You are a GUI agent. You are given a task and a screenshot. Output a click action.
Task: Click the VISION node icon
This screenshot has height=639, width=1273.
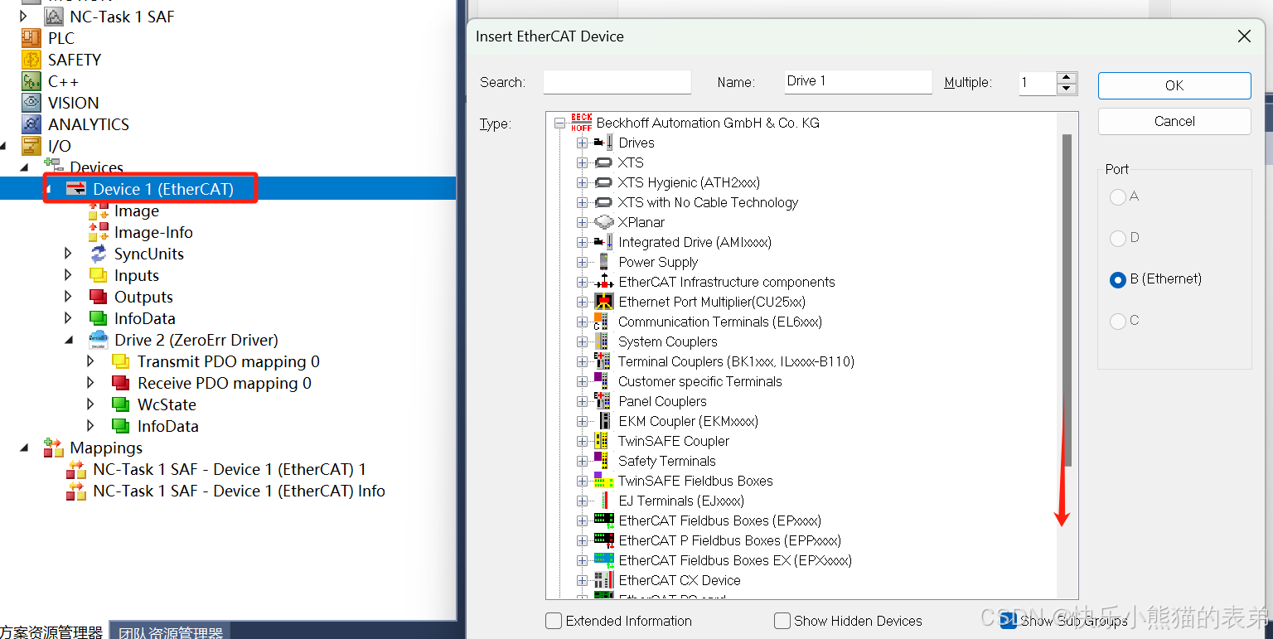[x=31, y=103]
